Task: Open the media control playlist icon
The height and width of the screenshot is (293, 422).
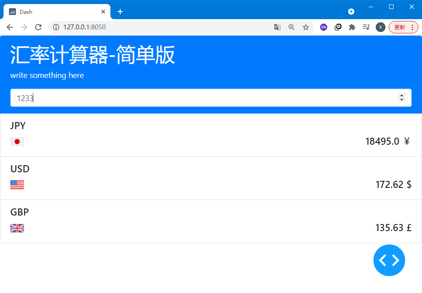Action: 366,27
